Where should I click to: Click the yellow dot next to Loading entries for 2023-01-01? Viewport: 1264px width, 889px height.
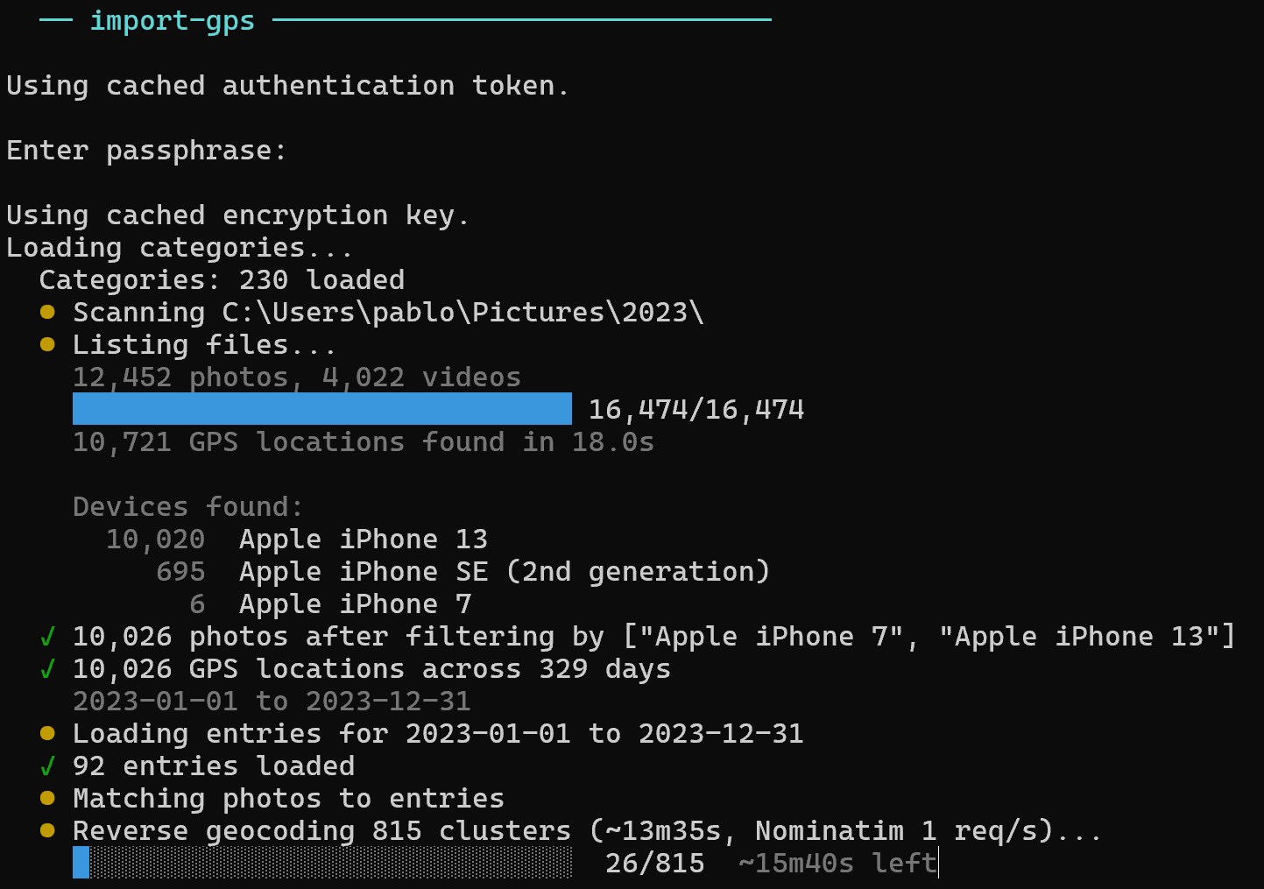point(48,733)
